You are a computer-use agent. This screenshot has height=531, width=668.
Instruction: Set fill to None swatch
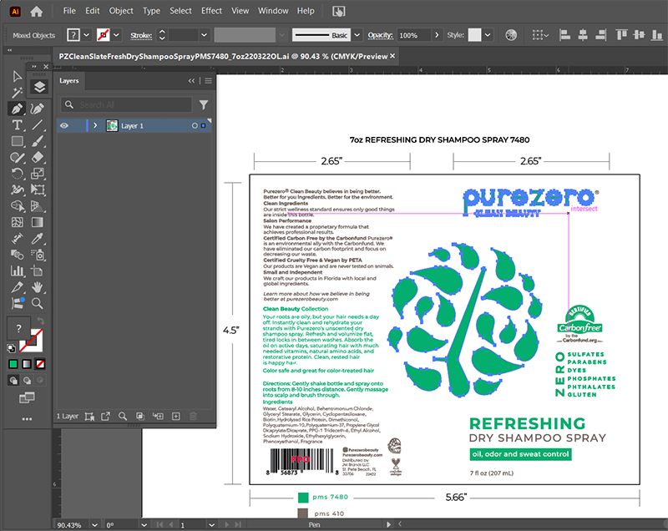pos(40,364)
